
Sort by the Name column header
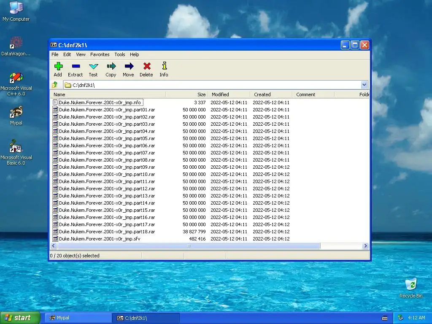pos(108,94)
